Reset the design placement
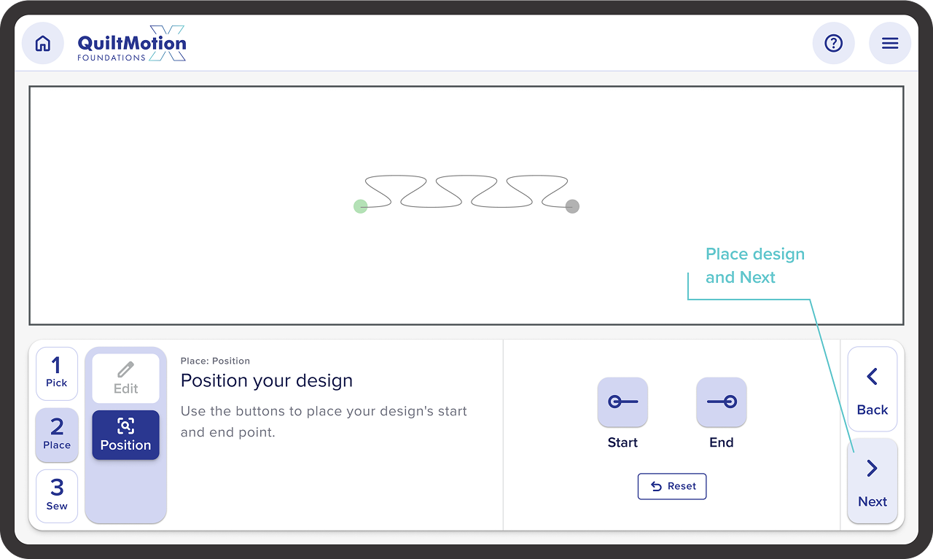933x559 pixels. pos(672,486)
